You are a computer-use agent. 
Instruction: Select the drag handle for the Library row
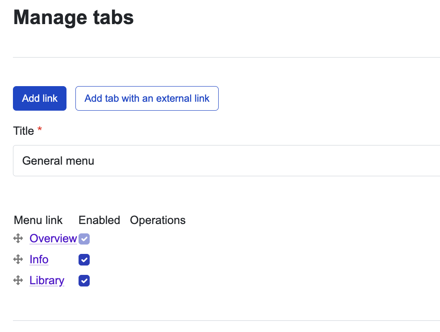point(18,280)
